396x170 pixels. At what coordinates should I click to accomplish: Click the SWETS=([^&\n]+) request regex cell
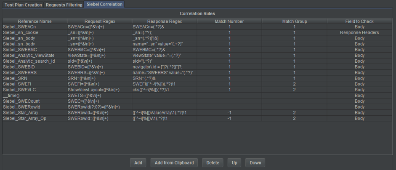click(x=99, y=96)
